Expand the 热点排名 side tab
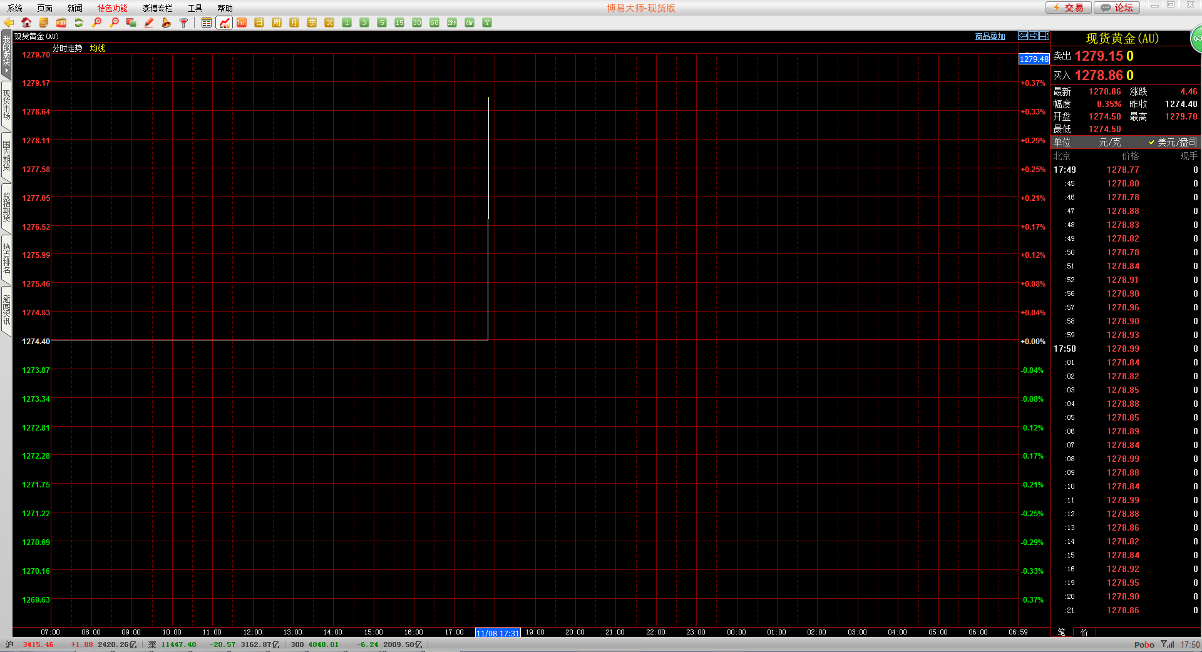The image size is (1202, 652). pos(6,258)
